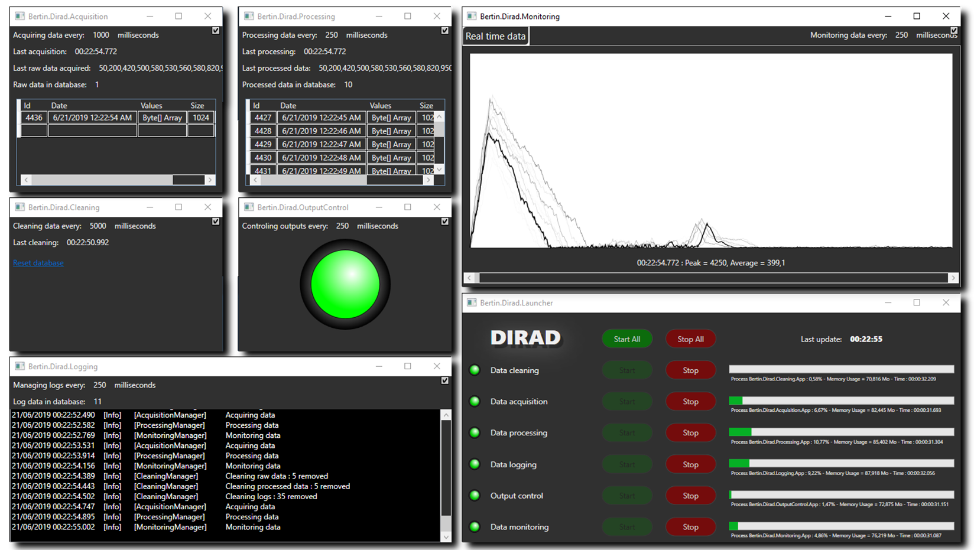Click the down arrow of the log list scrollbar

click(446, 536)
